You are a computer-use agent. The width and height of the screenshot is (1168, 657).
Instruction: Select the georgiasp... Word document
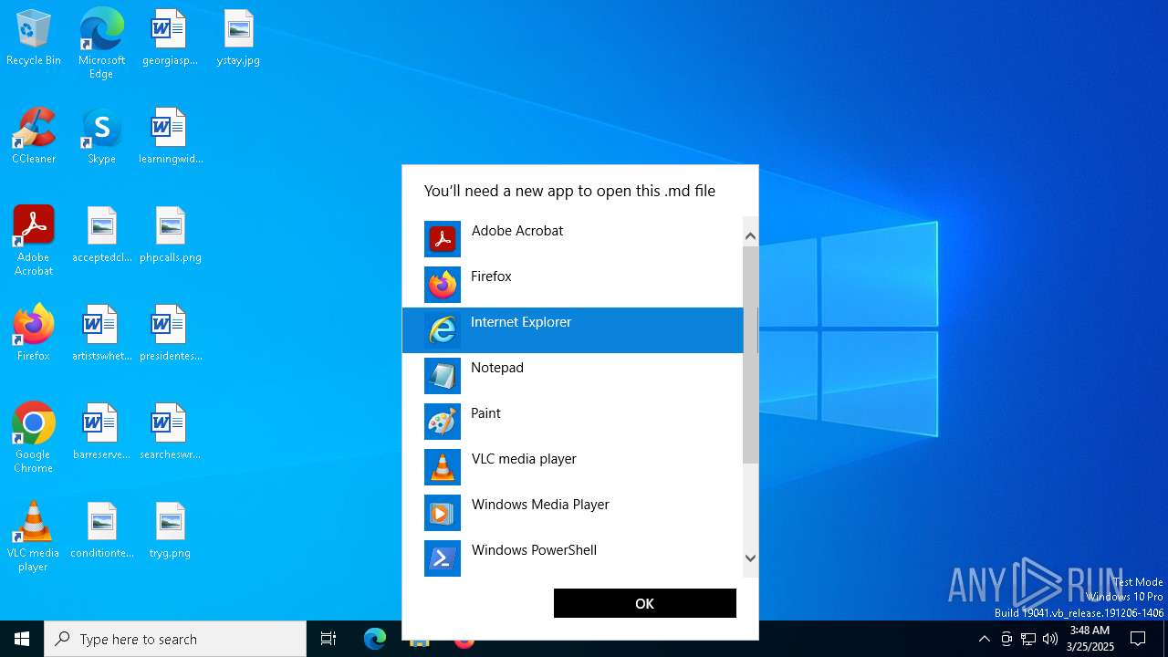[170, 37]
